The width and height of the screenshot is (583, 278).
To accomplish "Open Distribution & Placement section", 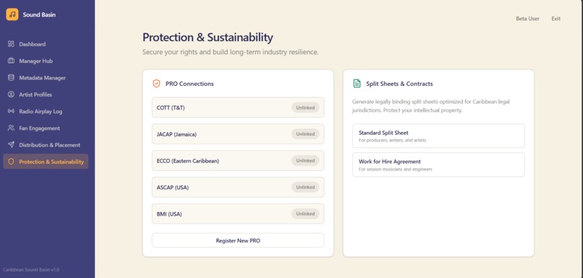I will tap(46, 144).
